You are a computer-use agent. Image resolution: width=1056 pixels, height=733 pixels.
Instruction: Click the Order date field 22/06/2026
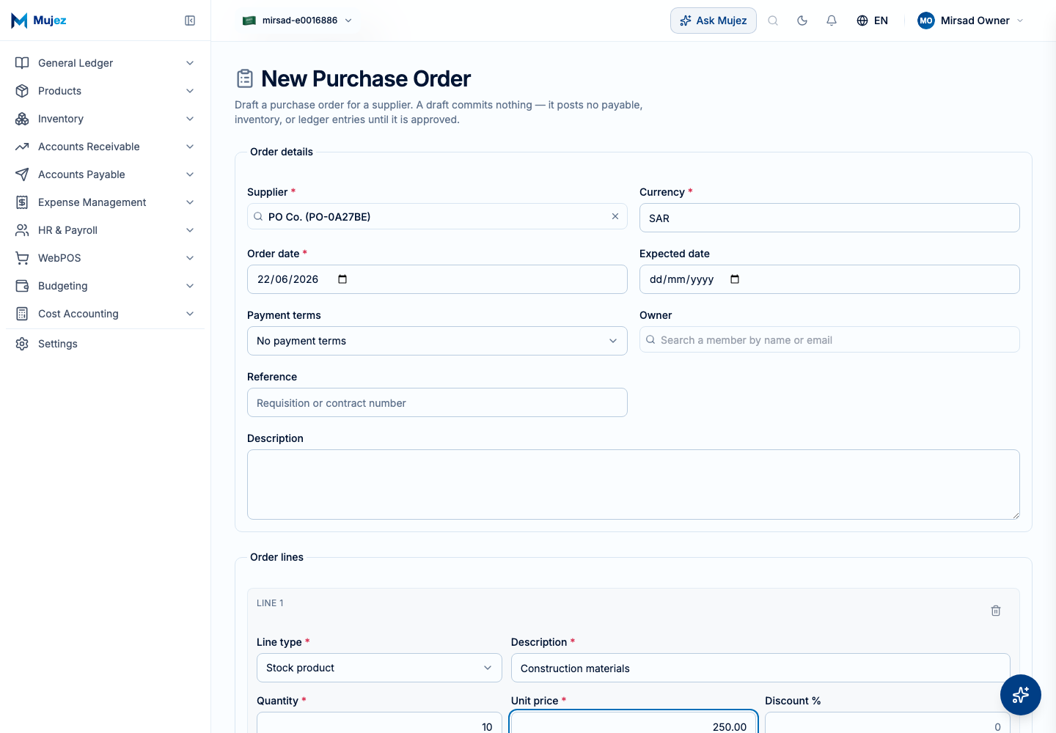[x=437, y=279]
